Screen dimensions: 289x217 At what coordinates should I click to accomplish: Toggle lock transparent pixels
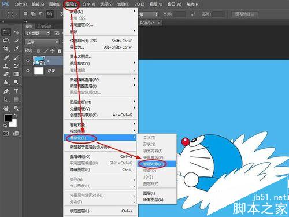pos(39,51)
